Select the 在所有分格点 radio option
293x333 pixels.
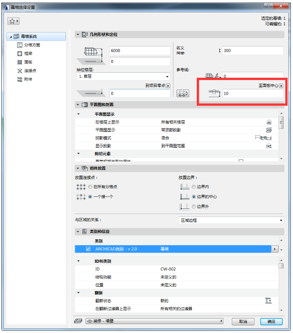[x=90, y=187]
